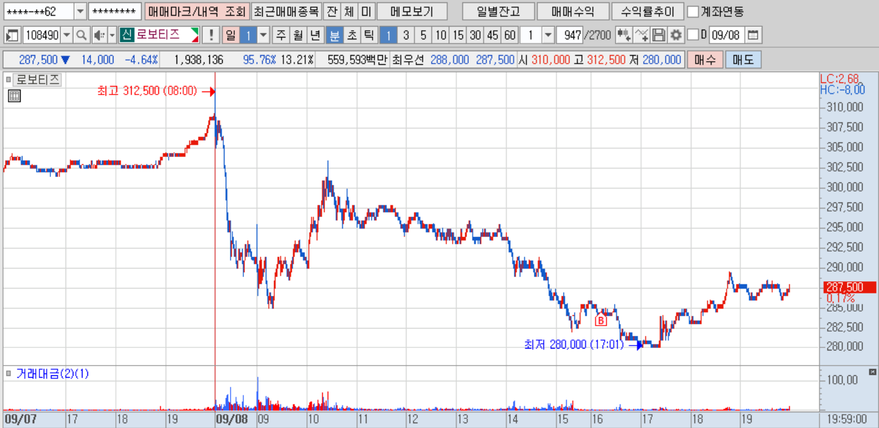The width and height of the screenshot is (879, 428).
Task: Click the grid table icon under 로보티즈 label
Action: pos(15,96)
